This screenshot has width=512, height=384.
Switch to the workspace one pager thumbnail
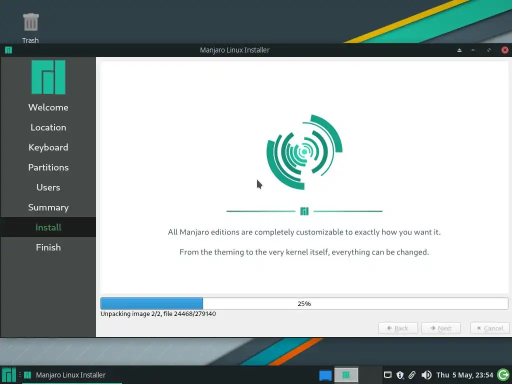[x=346, y=375]
